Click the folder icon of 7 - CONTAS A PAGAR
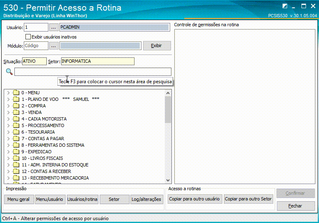 tap(16, 139)
